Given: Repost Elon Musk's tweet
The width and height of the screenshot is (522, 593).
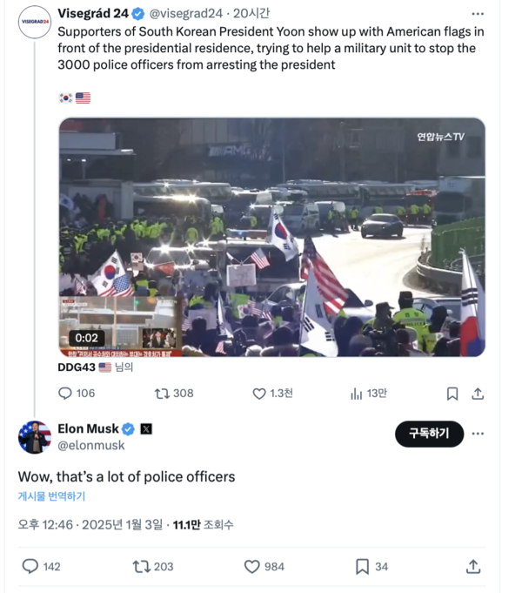Looking at the screenshot, I should [x=141, y=566].
